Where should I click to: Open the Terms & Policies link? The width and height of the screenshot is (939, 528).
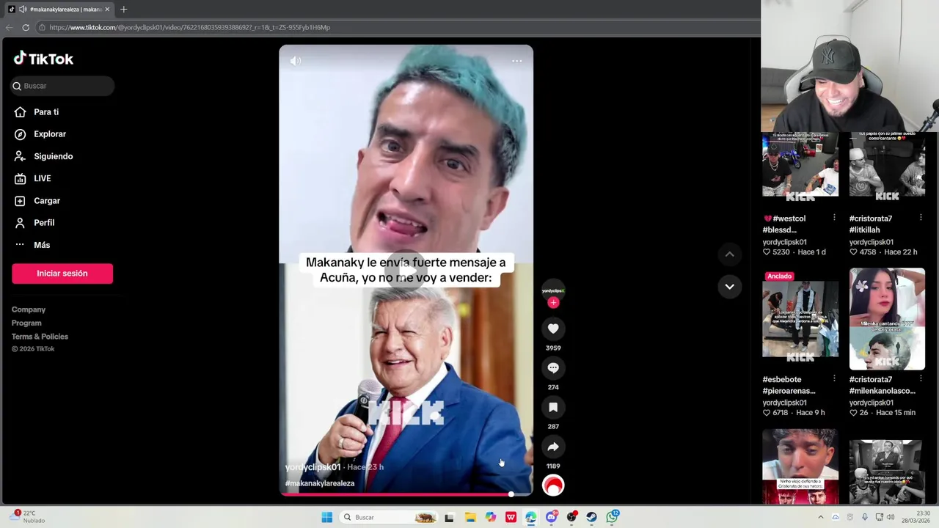tap(40, 337)
